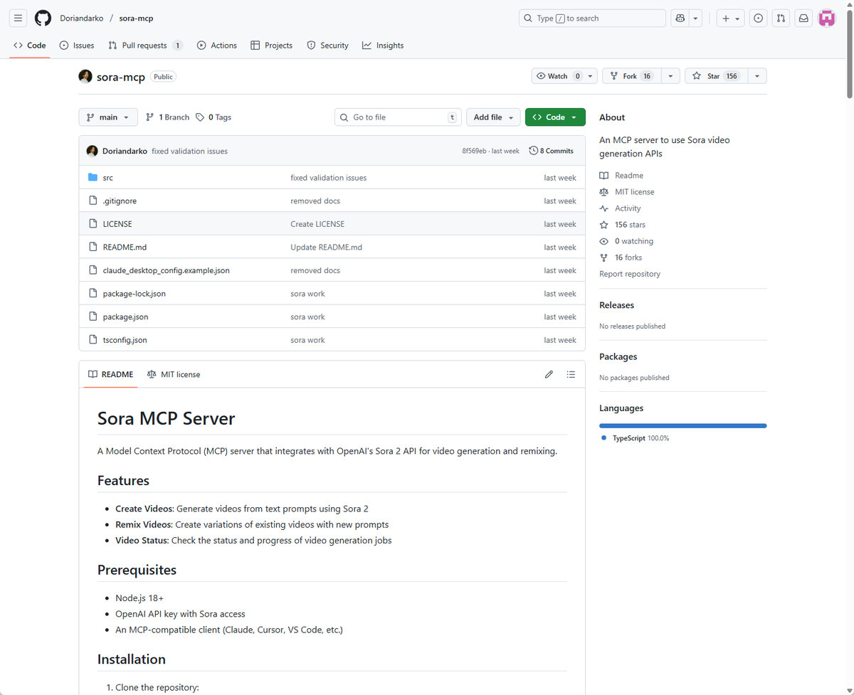
Task: View the 1 Branch link
Action: (x=167, y=117)
